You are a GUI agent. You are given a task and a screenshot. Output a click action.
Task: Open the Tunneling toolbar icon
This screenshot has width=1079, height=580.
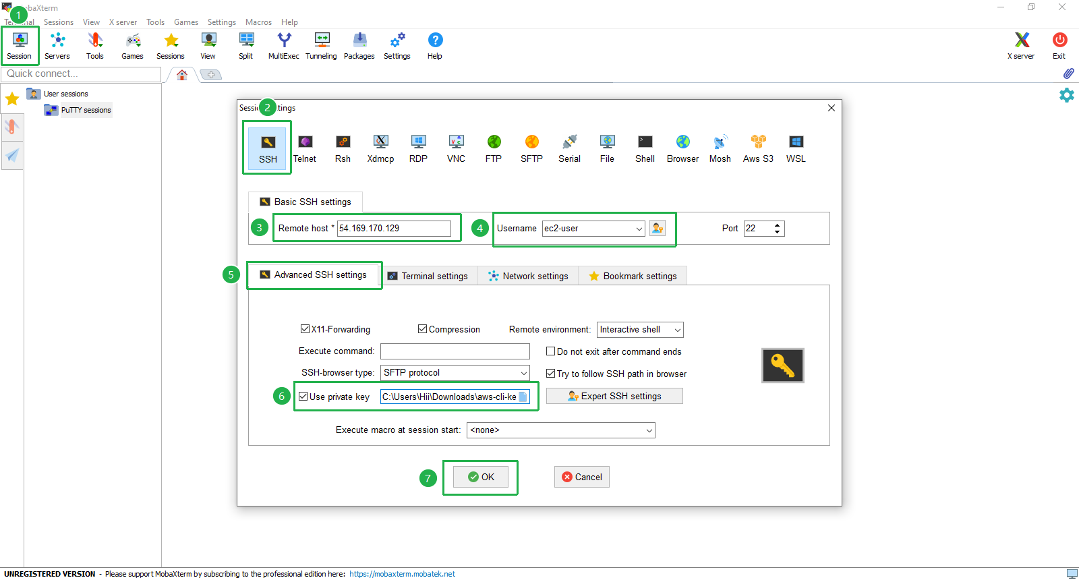point(322,46)
